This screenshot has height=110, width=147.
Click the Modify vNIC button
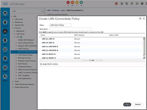coord(99,60)
